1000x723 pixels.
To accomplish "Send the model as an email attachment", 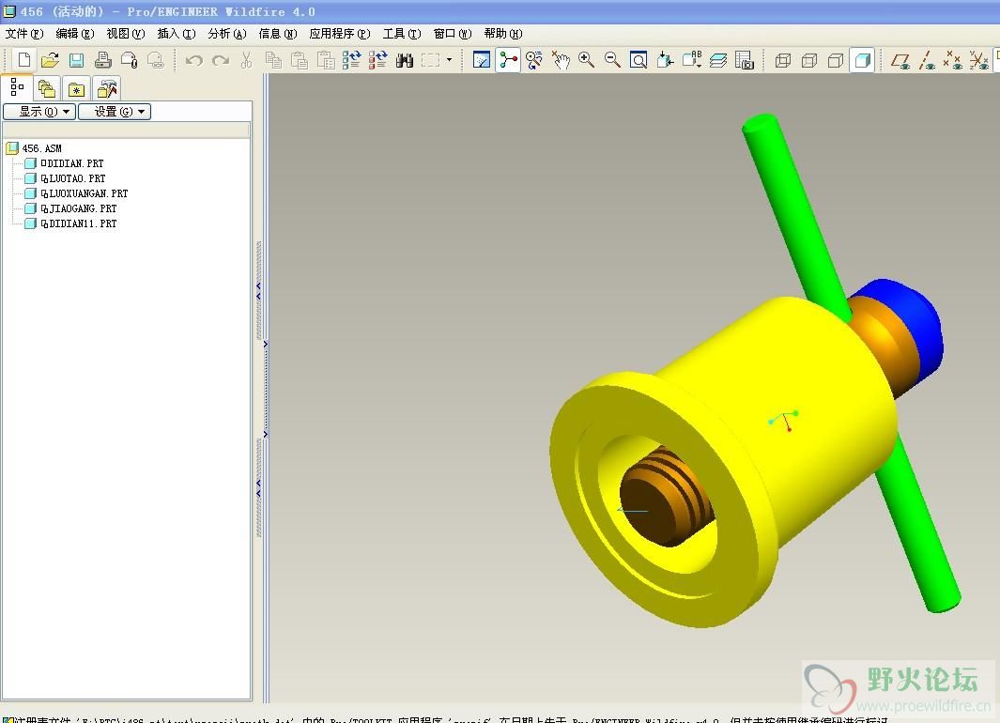I will click(130, 60).
